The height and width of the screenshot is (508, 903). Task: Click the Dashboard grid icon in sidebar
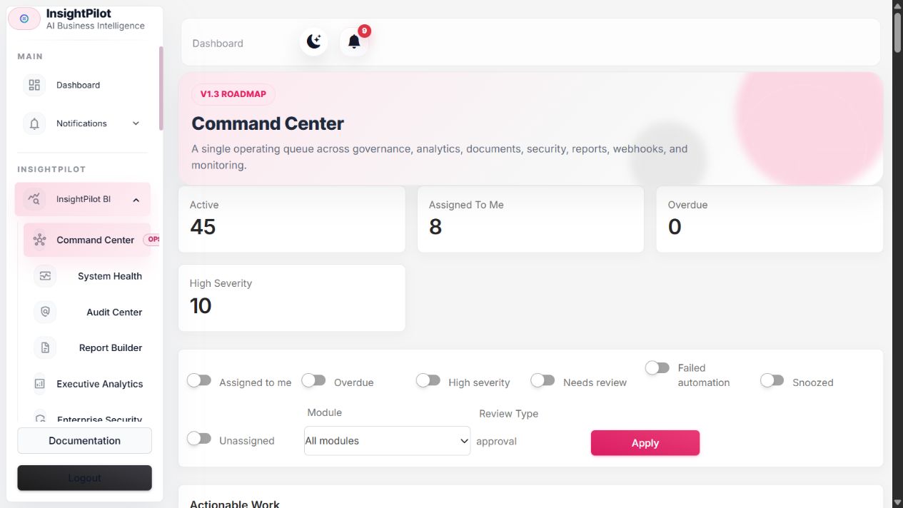34,85
